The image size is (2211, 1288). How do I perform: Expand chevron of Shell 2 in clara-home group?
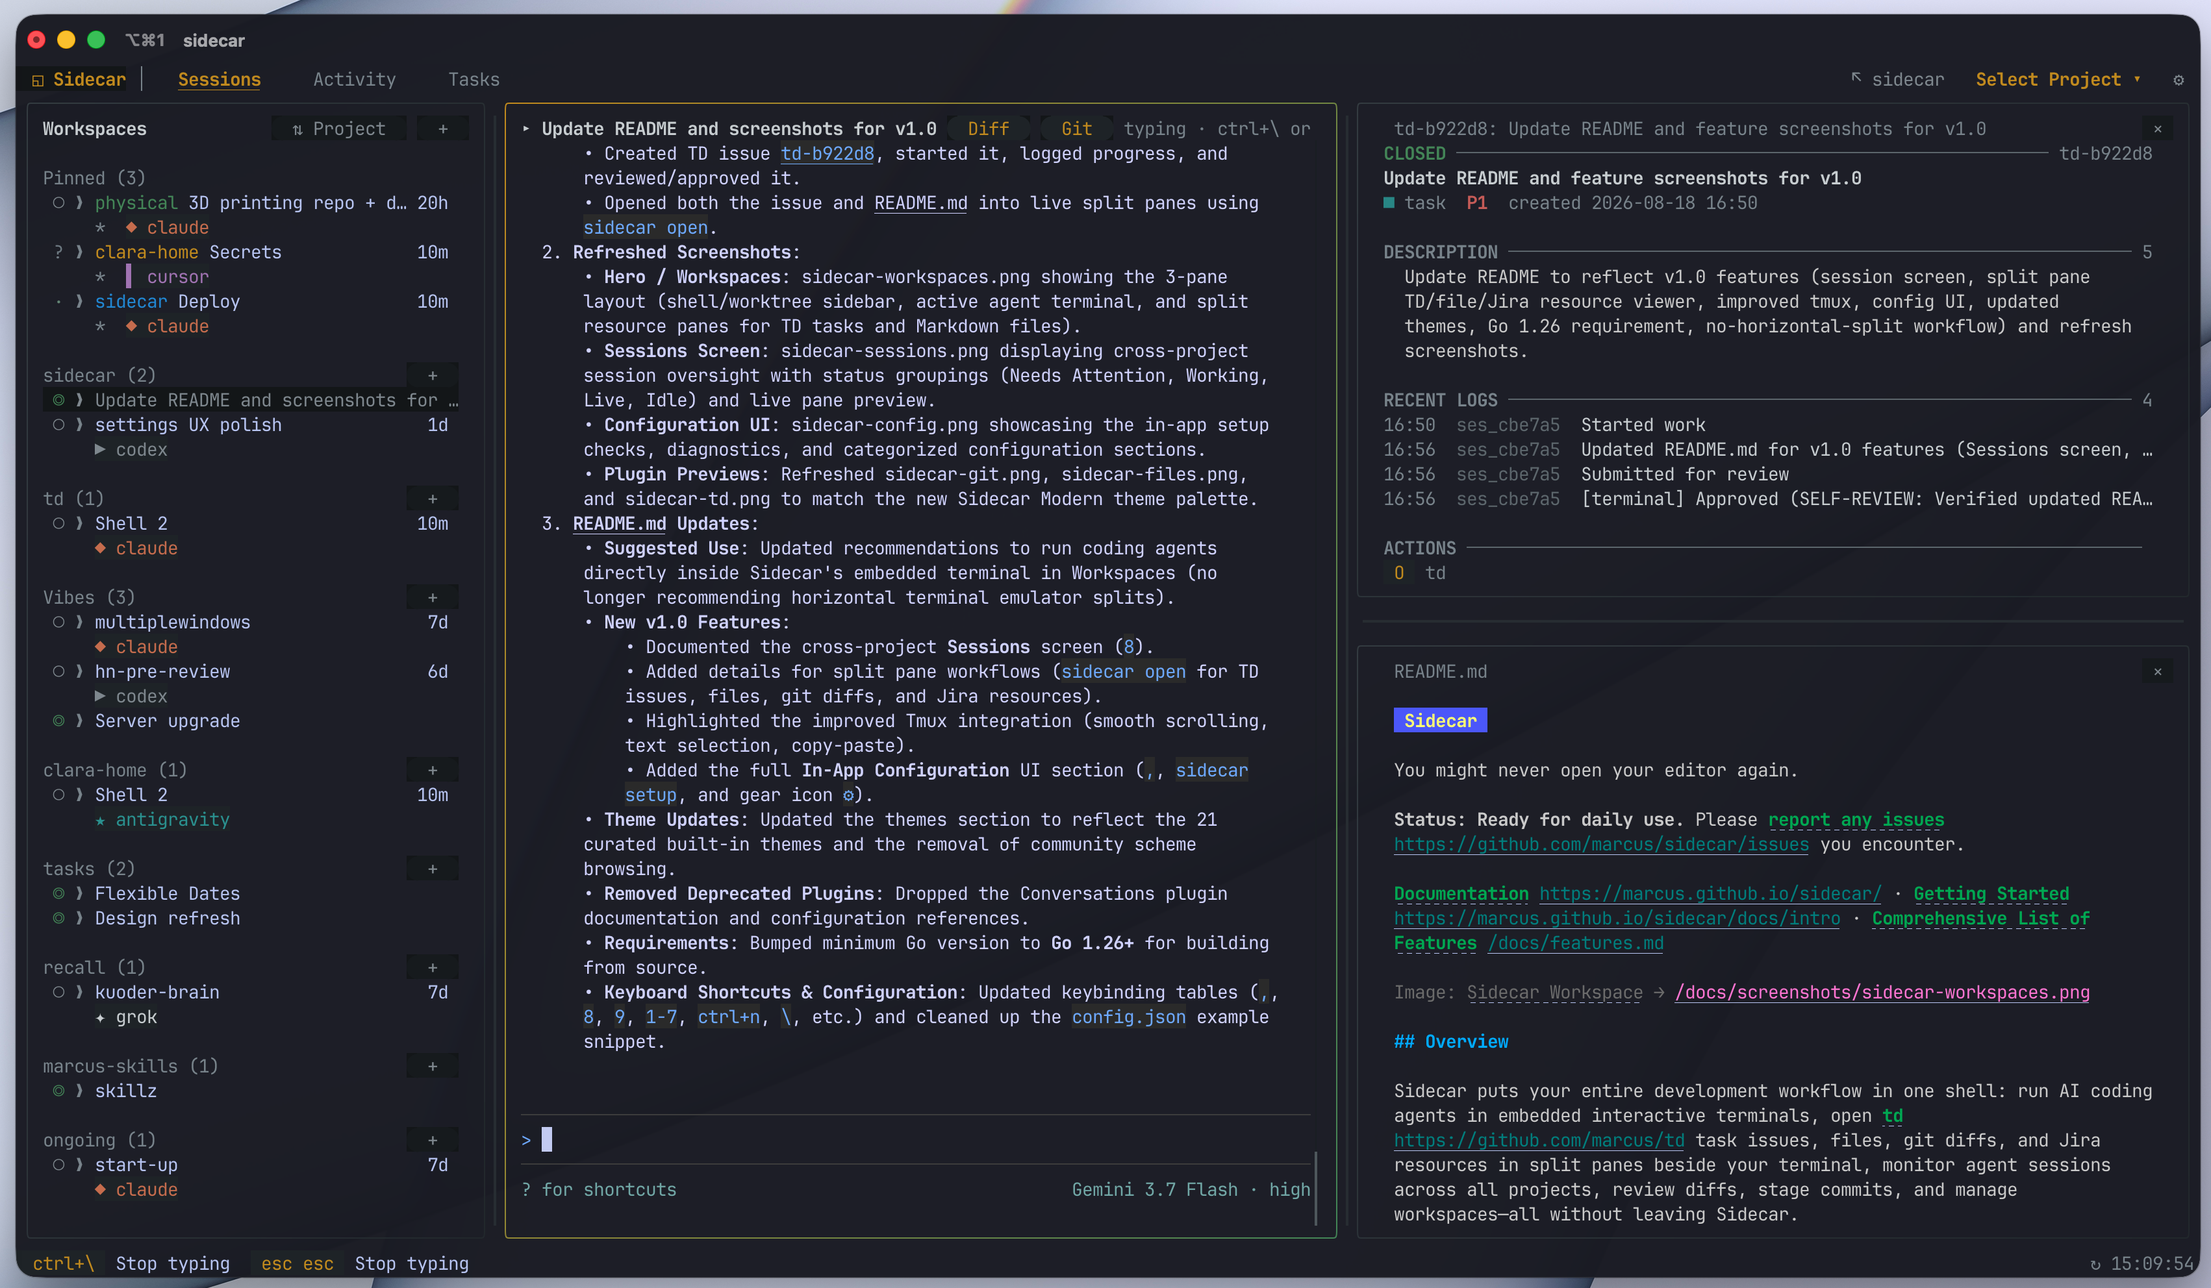click(x=79, y=795)
